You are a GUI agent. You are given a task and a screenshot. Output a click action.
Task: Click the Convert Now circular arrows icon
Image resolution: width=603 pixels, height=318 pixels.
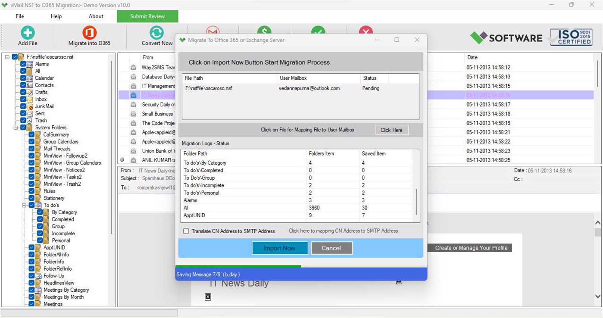156,33
